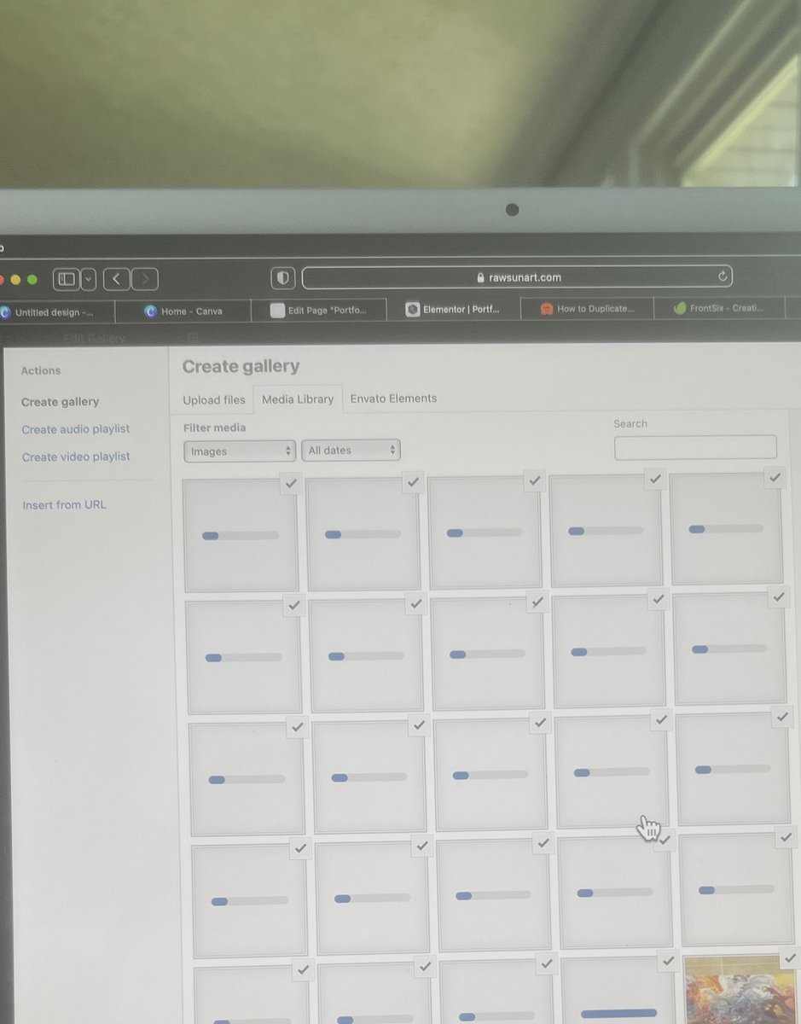801x1024 pixels.
Task: Open the Images media type filter dropdown
Action: (x=240, y=451)
